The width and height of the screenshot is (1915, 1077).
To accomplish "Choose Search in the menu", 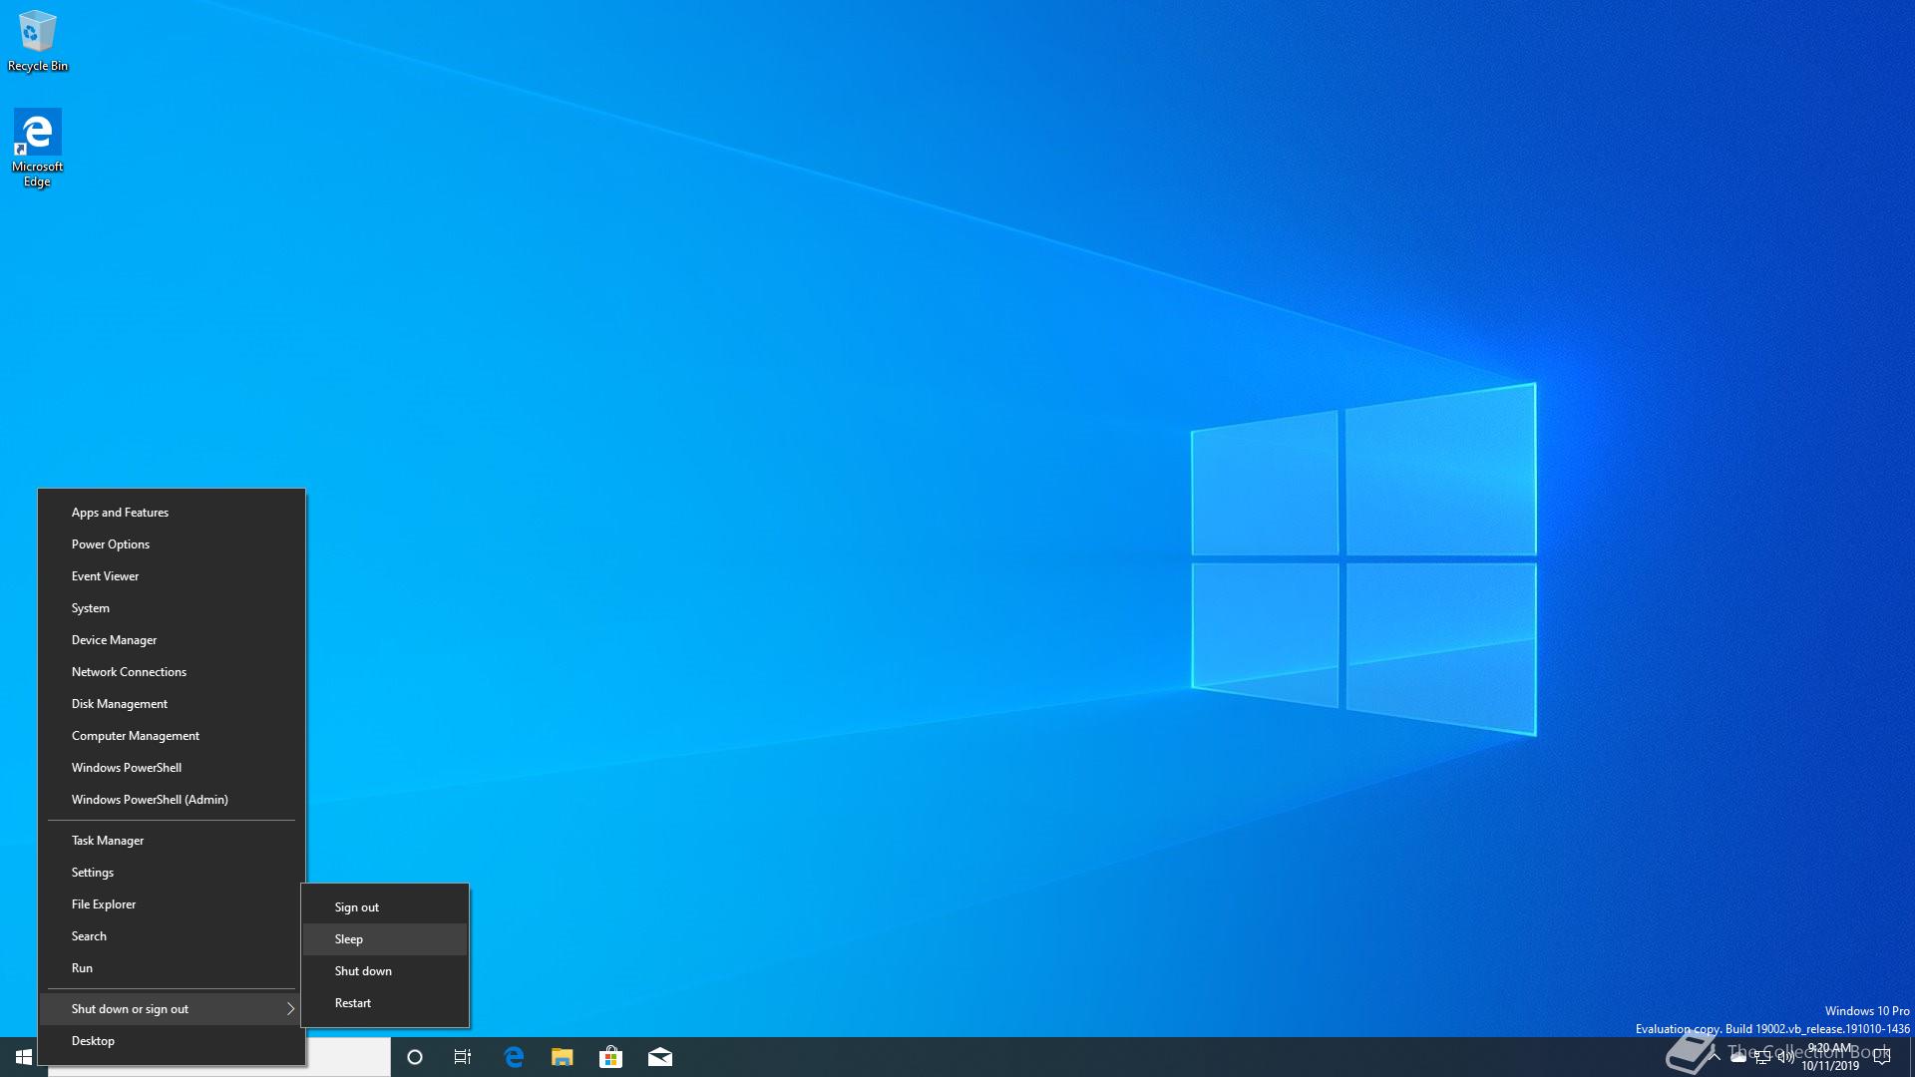I will [x=172, y=936].
